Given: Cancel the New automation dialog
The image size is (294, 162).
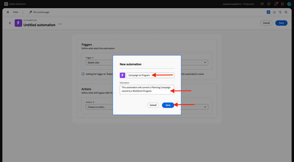Looking at the screenshot, I should tap(153, 105).
